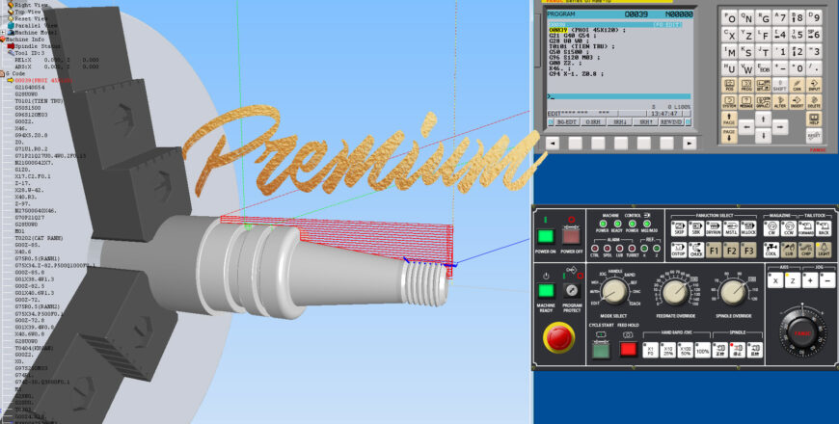Click the INPUT key

814,85
